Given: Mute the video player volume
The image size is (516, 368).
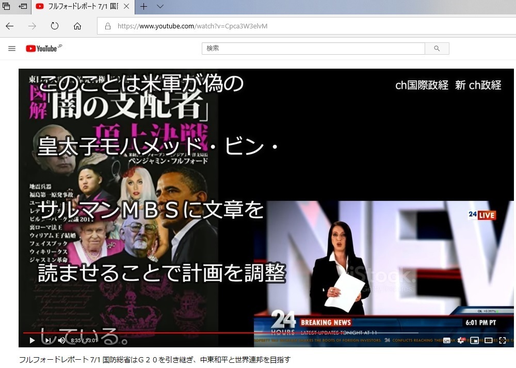Looking at the screenshot, I should (61, 340).
